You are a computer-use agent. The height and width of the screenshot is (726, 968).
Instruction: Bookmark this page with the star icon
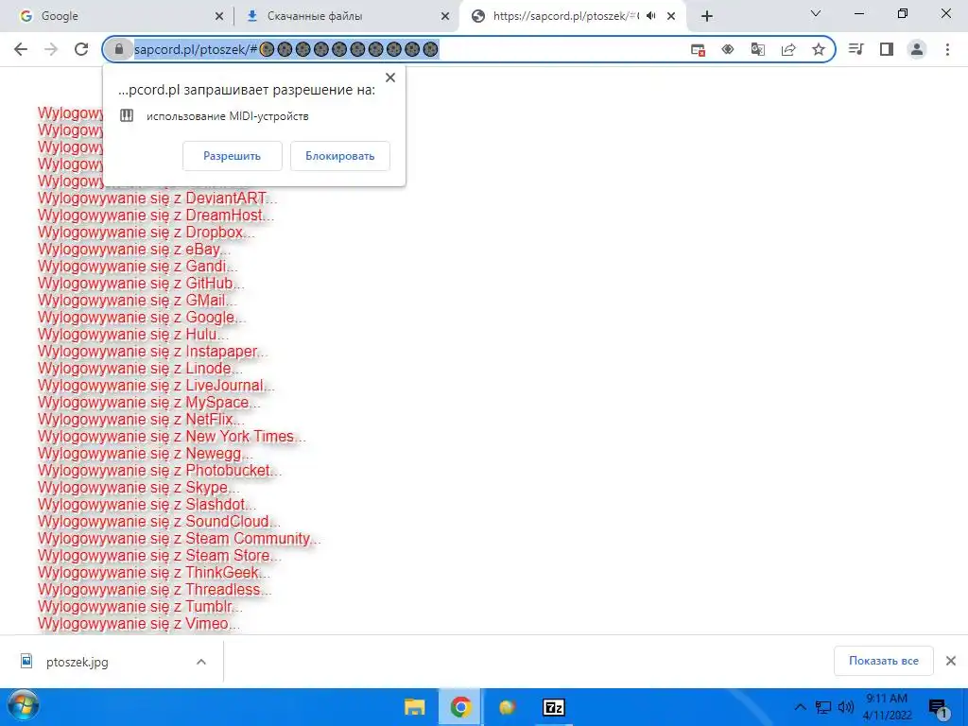click(819, 49)
